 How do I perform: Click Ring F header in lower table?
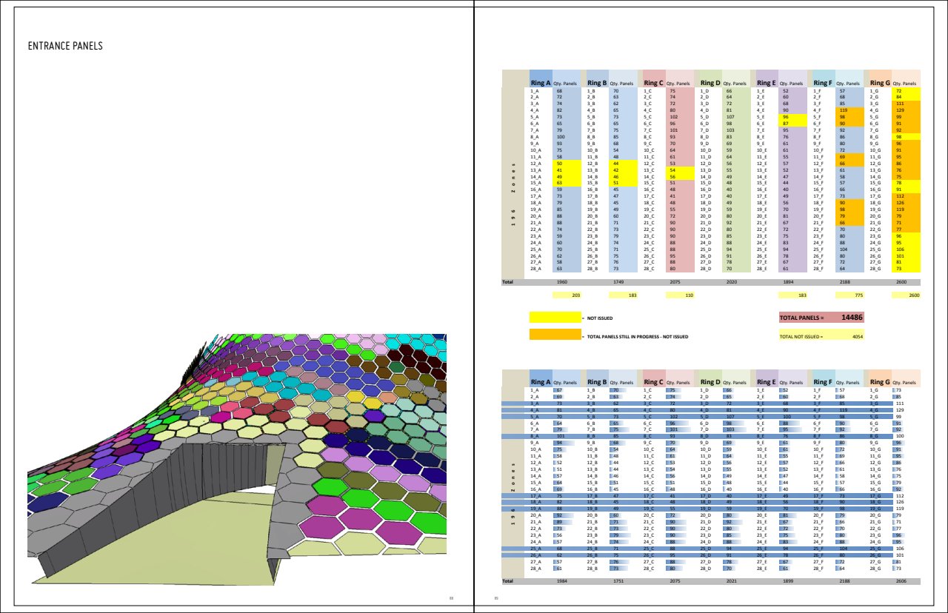pyautogui.click(x=823, y=382)
